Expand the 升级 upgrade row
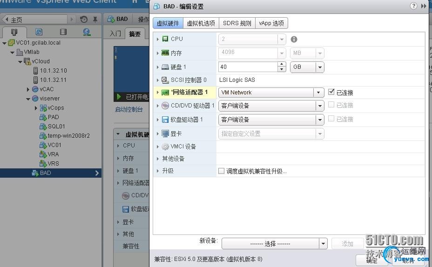The image size is (432, 267). tap(158, 171)
